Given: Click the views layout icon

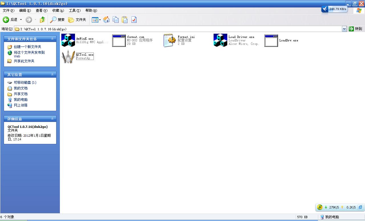Looking at the screenshot, I should coord(95,20).
